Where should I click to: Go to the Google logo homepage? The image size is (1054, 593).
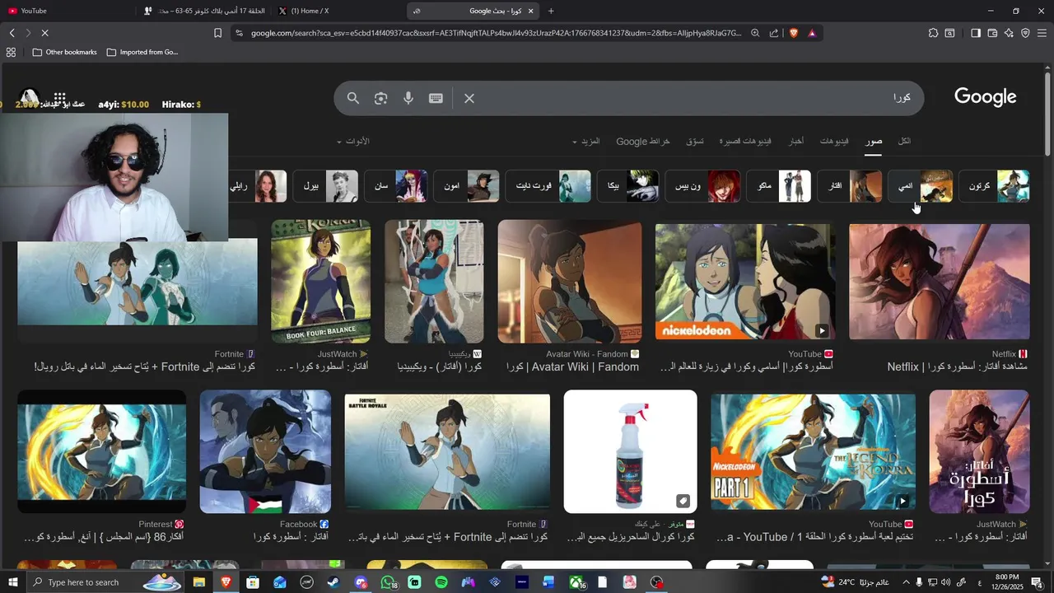(985, 97)
